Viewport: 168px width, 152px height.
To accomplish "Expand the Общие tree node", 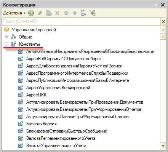I will [6, 37].
